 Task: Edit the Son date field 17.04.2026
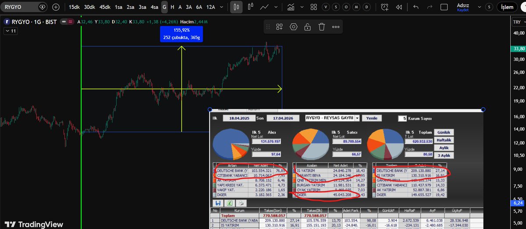pyautogui.click(x=282, y=118)
